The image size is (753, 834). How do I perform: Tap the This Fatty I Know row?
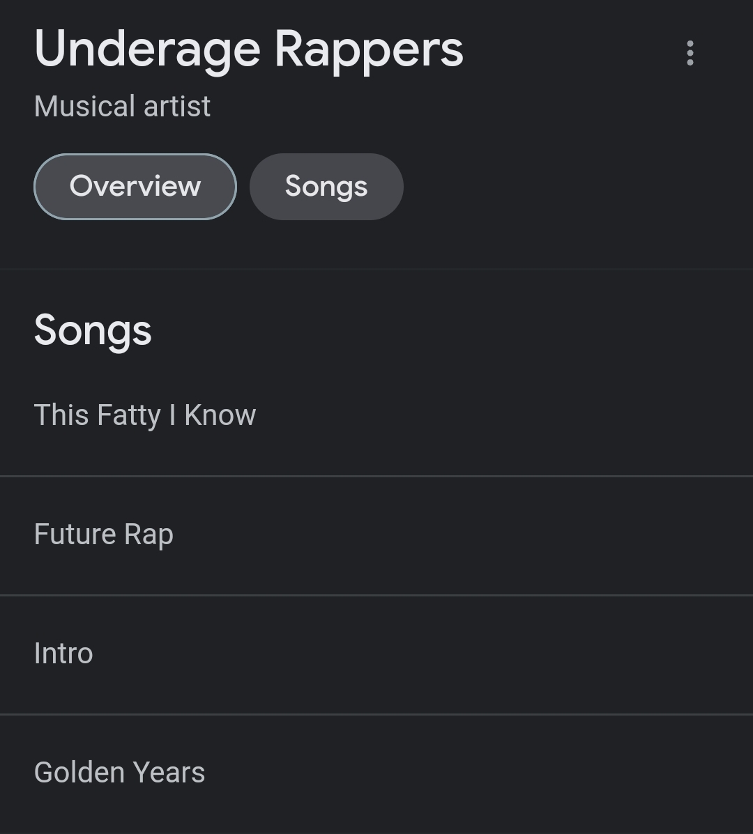point(145,415)
